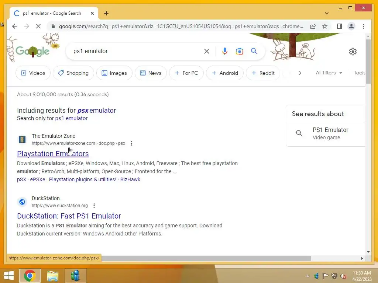378x283 pixels.
Task: Open the tab search chevron in title bar
Action: pyautogui.click(x=326, y=13)
